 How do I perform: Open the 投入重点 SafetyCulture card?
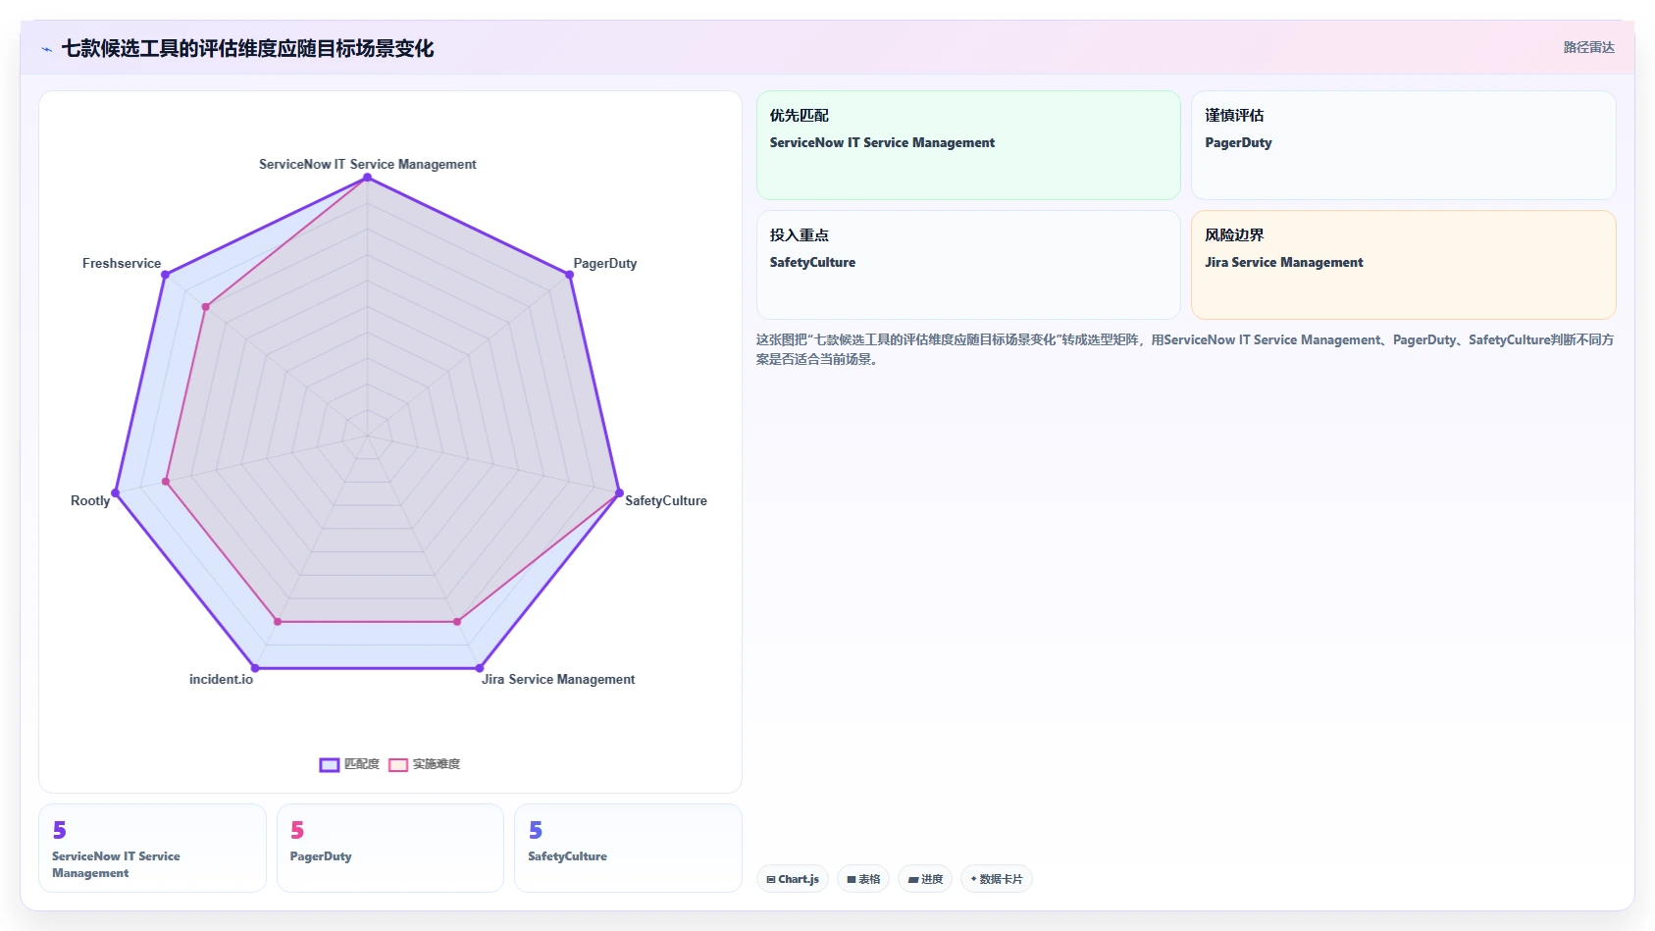pyautogui.click(x=968, y=265)
